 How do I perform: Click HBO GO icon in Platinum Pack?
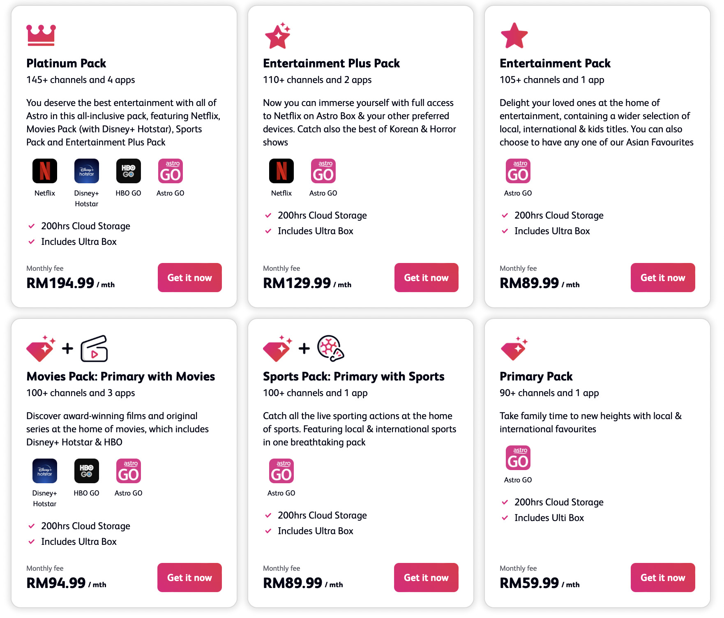coord(129,171)
